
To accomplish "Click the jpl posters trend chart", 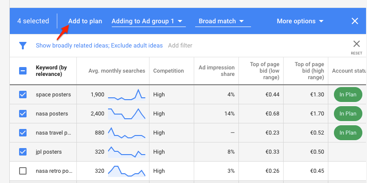I will pyautogui.click(x=127, y=152).
